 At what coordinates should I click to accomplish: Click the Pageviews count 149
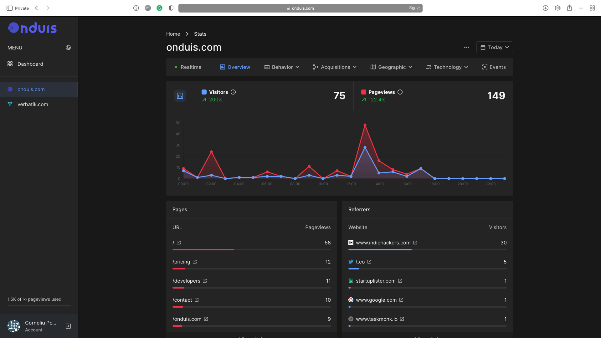[x=496, y=95]
